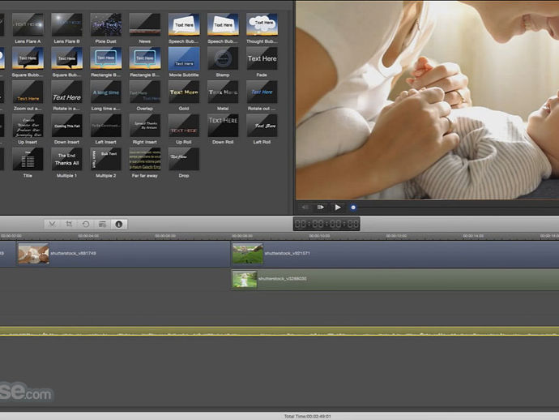
Task: Select the Up Insert title template
Action: pyautogui.click(x=28, y=129)
